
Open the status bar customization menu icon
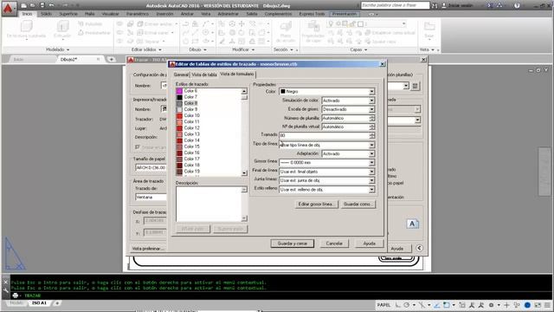click(547, 305)
